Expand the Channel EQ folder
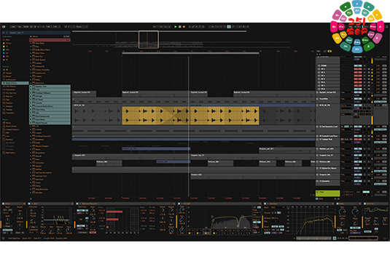The image size is (390, 264). 31,66
